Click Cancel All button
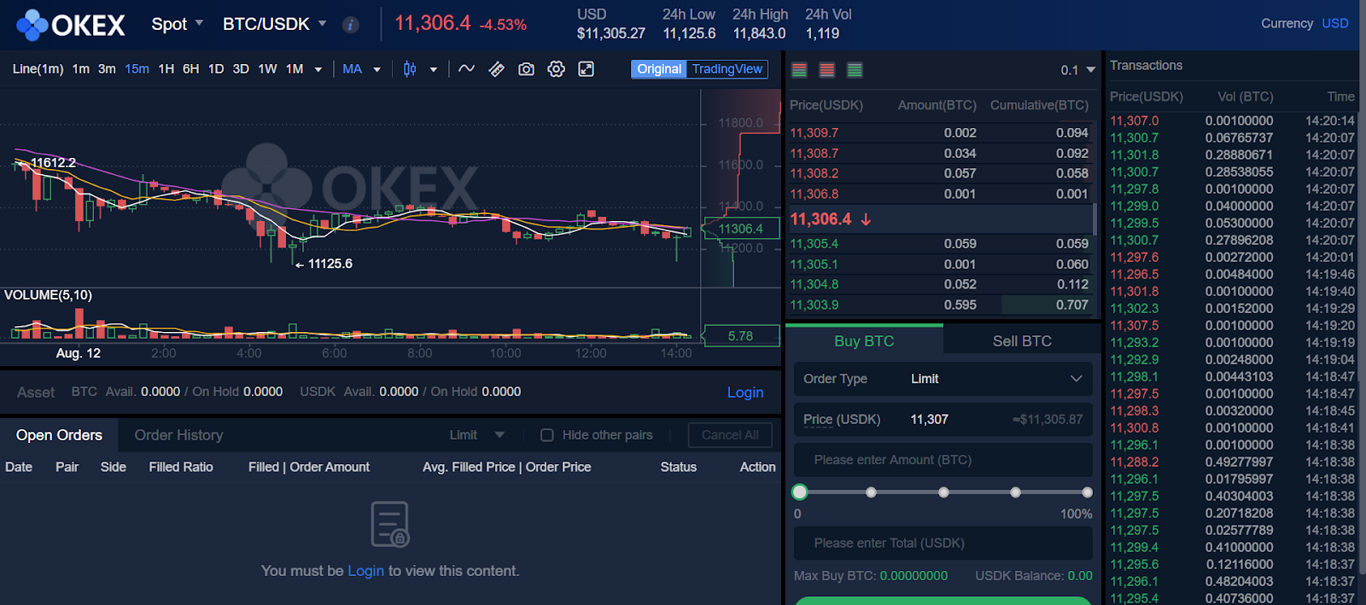 coord(730,435)
